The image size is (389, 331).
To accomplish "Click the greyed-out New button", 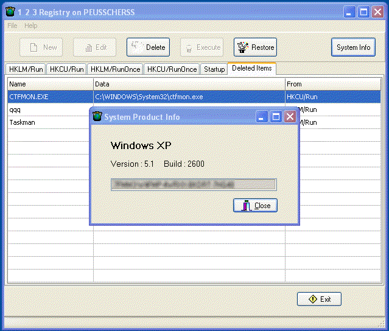I will 41,47.
